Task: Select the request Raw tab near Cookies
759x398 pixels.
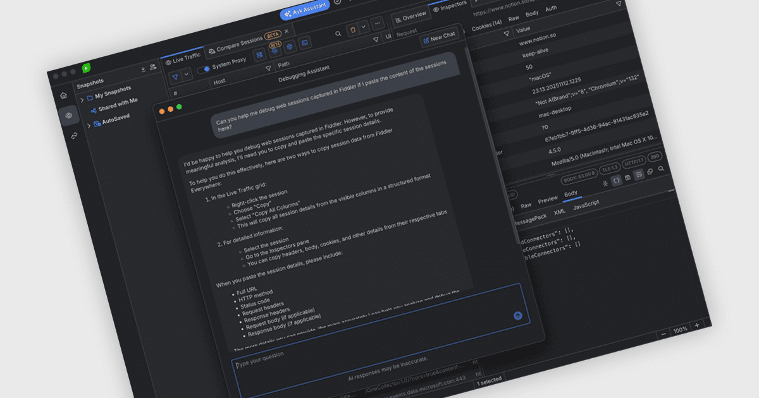Action: click(514, 18)
